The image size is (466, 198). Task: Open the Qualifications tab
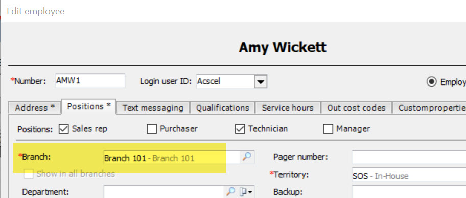[222, 108]
